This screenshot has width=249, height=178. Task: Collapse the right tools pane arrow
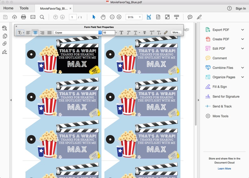coord(198,100)
